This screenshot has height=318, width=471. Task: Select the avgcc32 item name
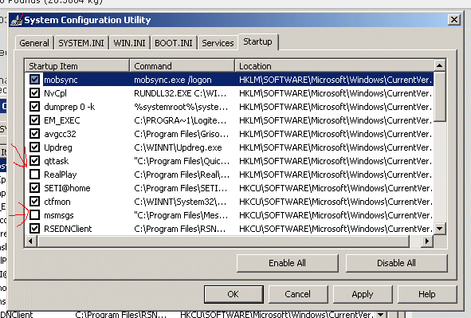[60, 134]
